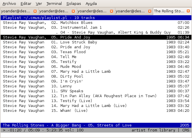
Task: Open the Ver menu
Action: tap(39, 4)
